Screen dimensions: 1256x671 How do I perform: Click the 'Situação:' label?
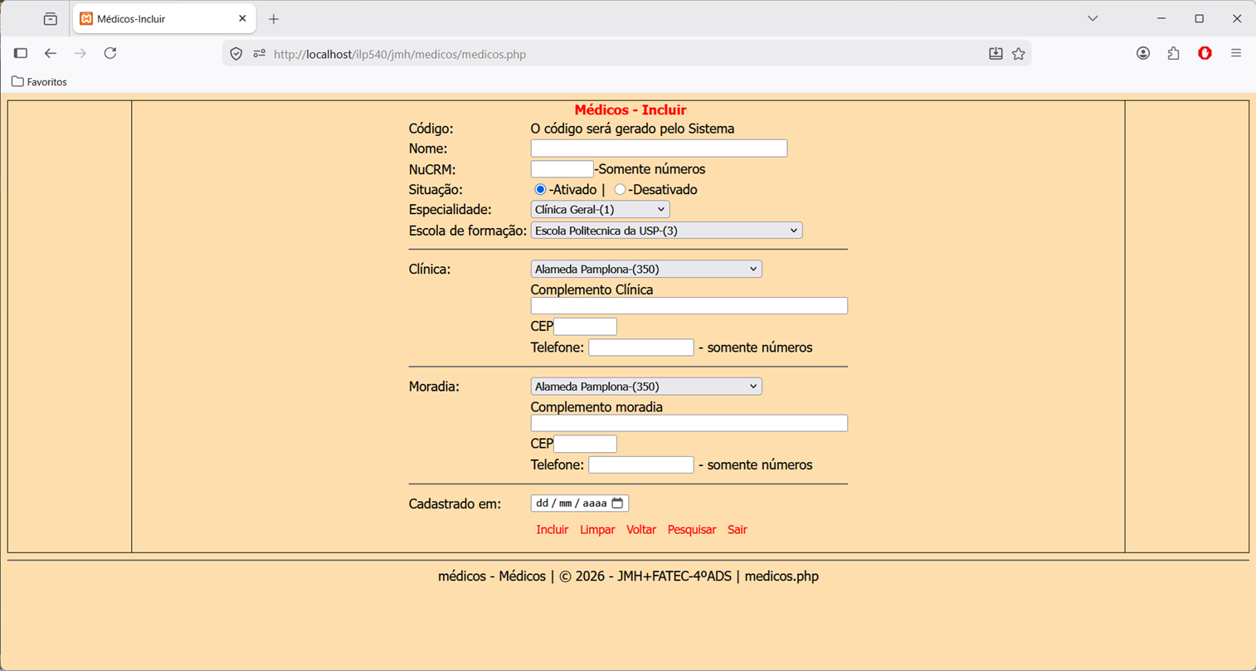pyautogui.click(x=436, y=190)
